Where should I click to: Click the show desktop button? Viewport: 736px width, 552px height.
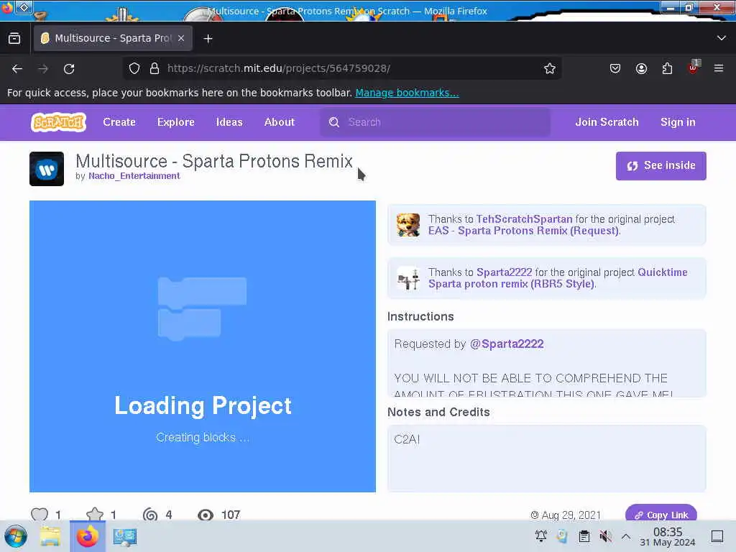click(x=717, y=536)
